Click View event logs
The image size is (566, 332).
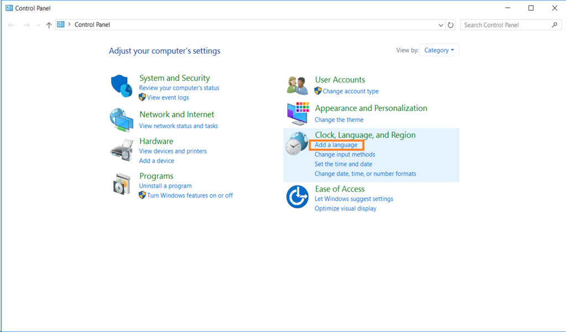point(168,97)
